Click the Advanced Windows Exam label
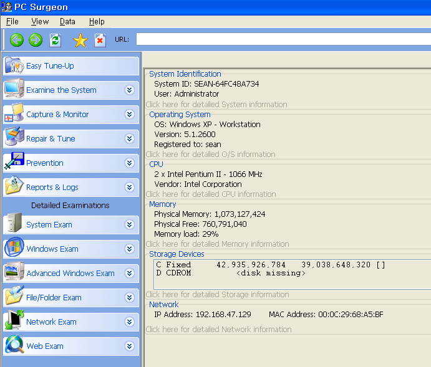Viewport: 431px width, 367px height. [x=70, y=273]
